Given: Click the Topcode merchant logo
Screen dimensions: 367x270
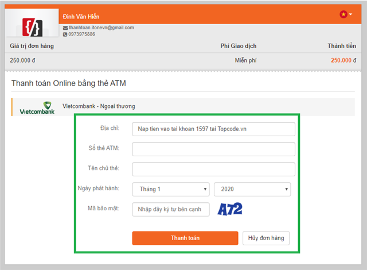Looking at the screenshot, I should [32, 27].
